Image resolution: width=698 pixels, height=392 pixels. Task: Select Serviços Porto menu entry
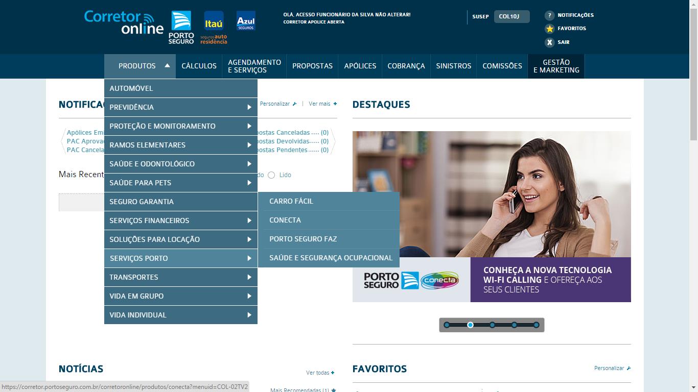coord(181,258)
